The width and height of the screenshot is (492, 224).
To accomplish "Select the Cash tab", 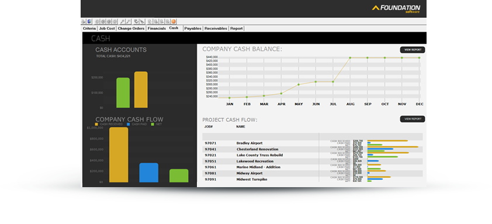I will pos(174,28).
